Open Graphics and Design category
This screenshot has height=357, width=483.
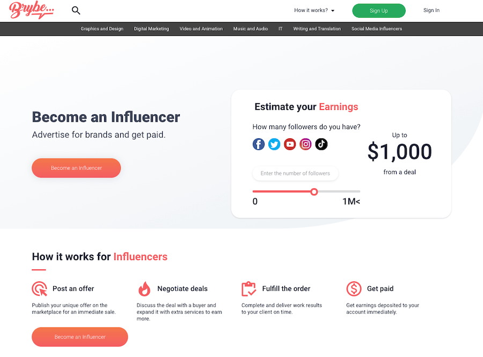click(102, 29)
